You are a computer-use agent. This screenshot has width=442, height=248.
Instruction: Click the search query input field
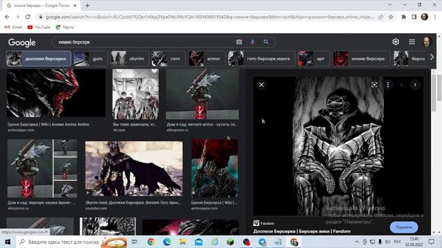pos(144,42)
